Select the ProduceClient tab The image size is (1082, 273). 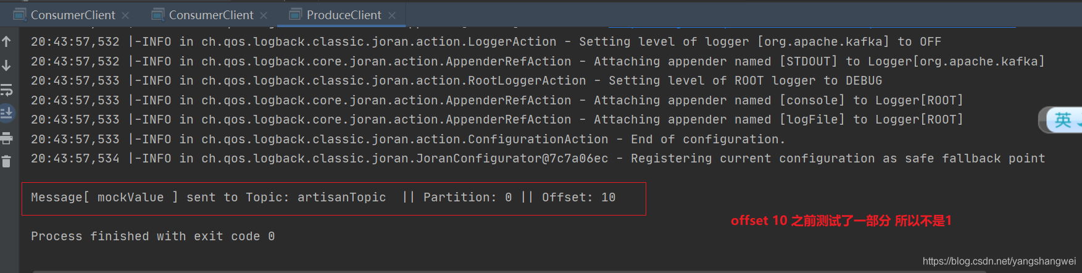click(343, 15)
